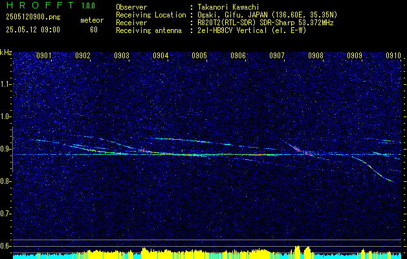Image resolution: width=407 pixels, height=259 pixels.
Task: Click the observer name Takanori Kawachi
Action: [229, 7]
